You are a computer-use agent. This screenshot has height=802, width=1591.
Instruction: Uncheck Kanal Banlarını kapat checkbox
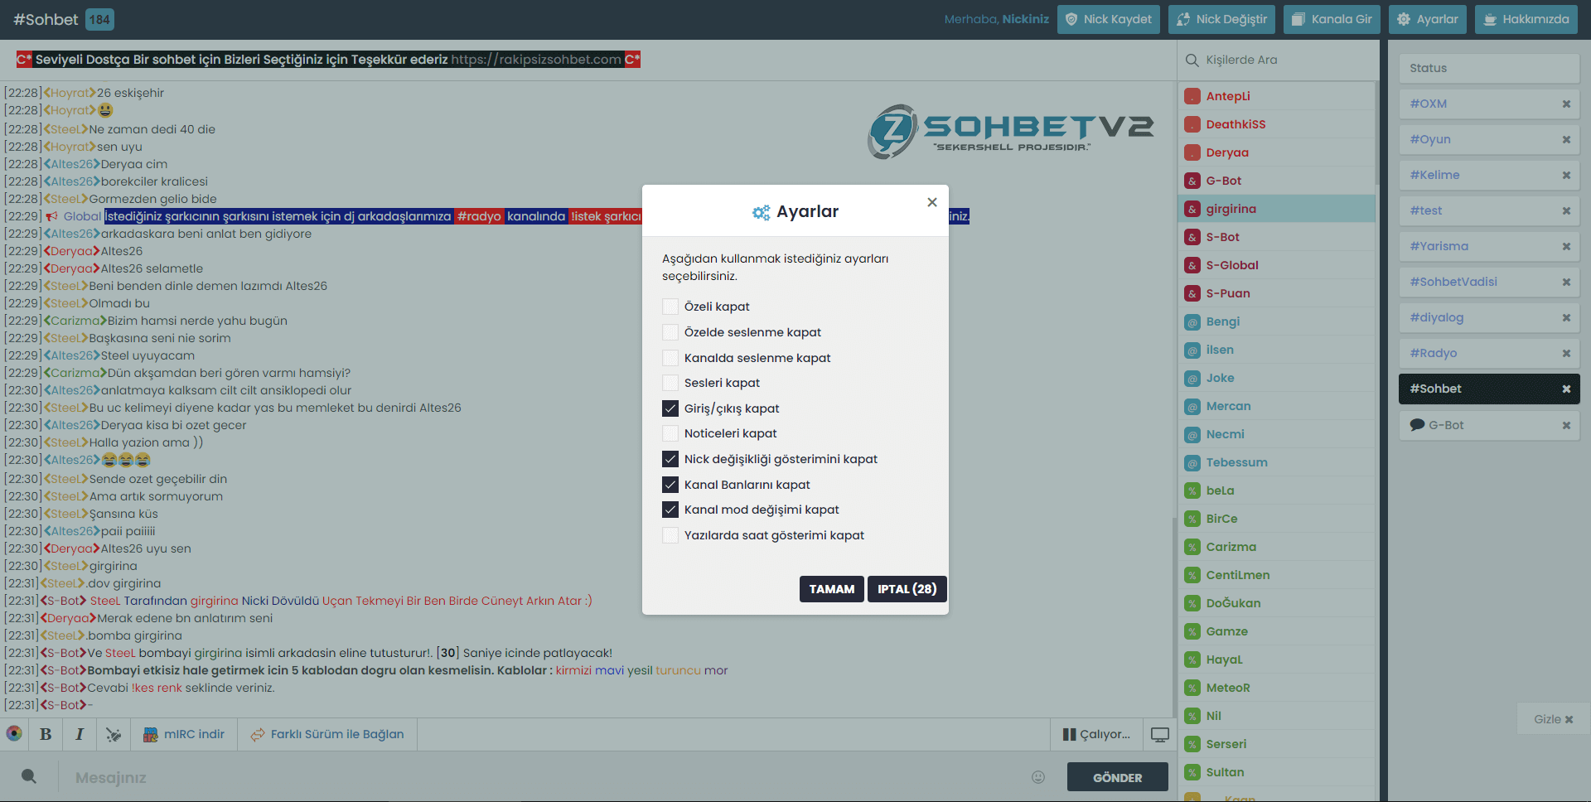pos(670,485)
